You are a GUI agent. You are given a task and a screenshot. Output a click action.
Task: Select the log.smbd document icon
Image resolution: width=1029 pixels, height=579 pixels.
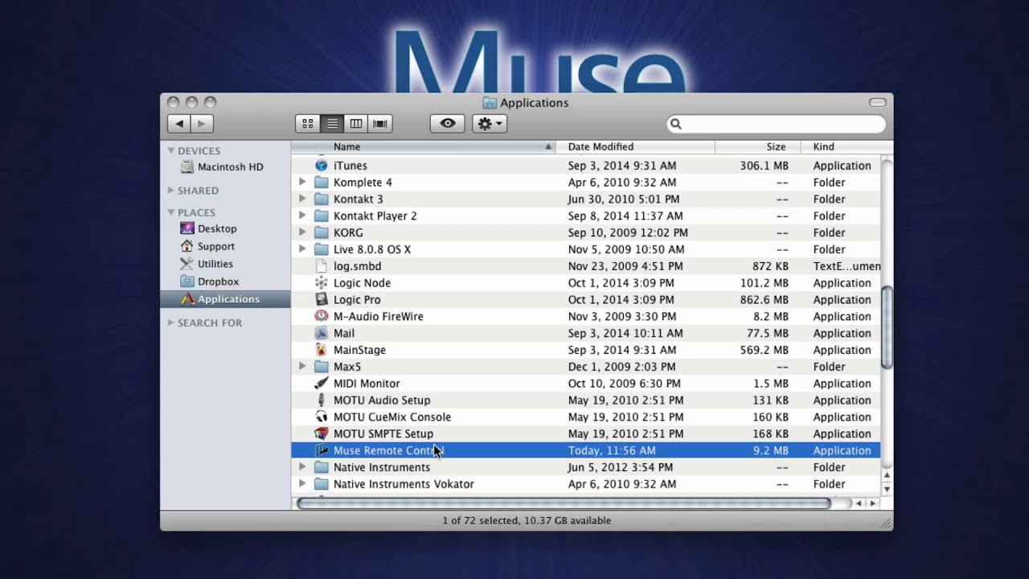(322, 266)
